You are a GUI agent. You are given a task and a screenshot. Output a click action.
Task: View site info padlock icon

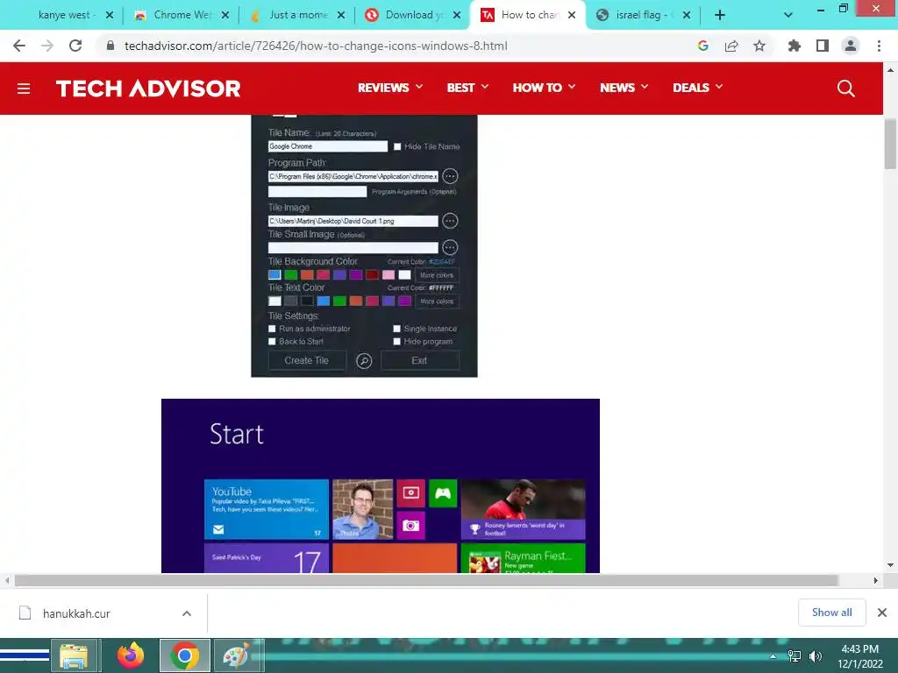point(110,46)
